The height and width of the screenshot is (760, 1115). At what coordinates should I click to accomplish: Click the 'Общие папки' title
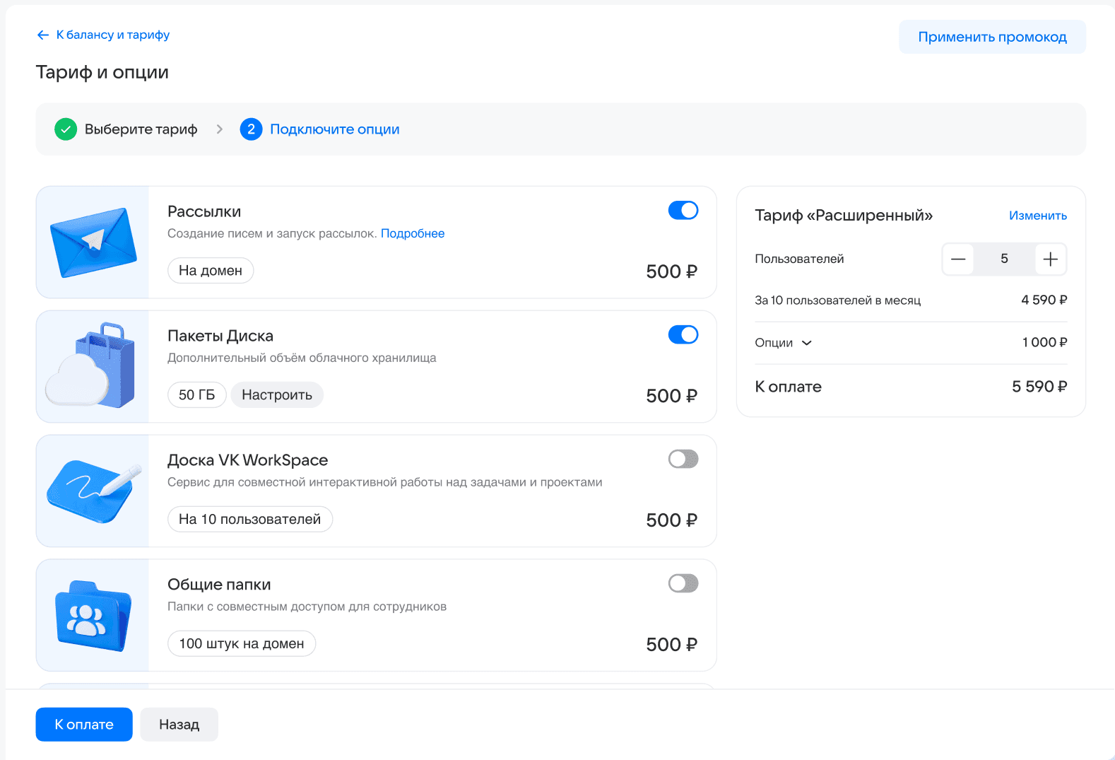(219, 585)
